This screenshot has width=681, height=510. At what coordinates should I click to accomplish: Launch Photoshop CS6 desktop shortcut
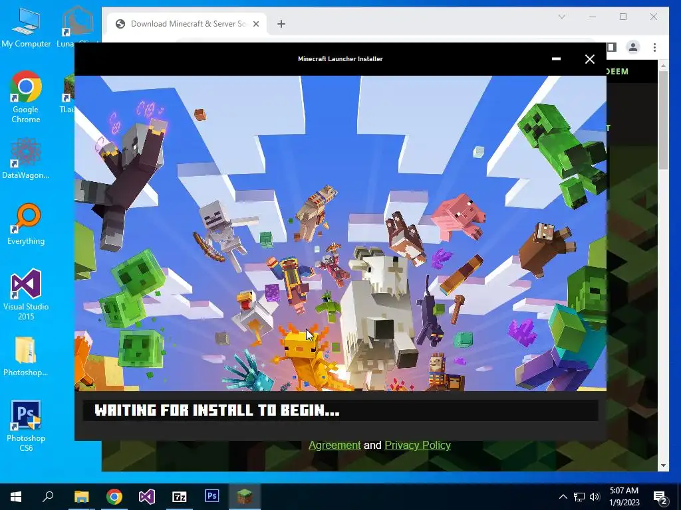[x=26, y=426]
